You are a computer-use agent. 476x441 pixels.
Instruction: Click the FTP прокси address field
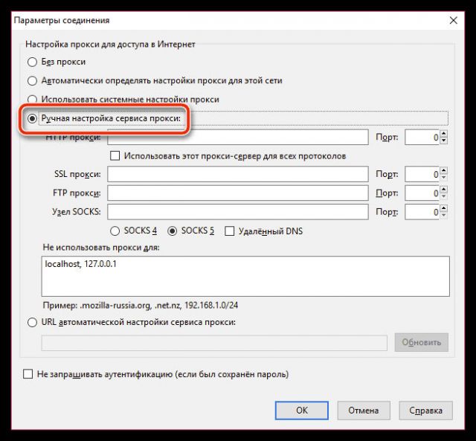click(238, 193)
